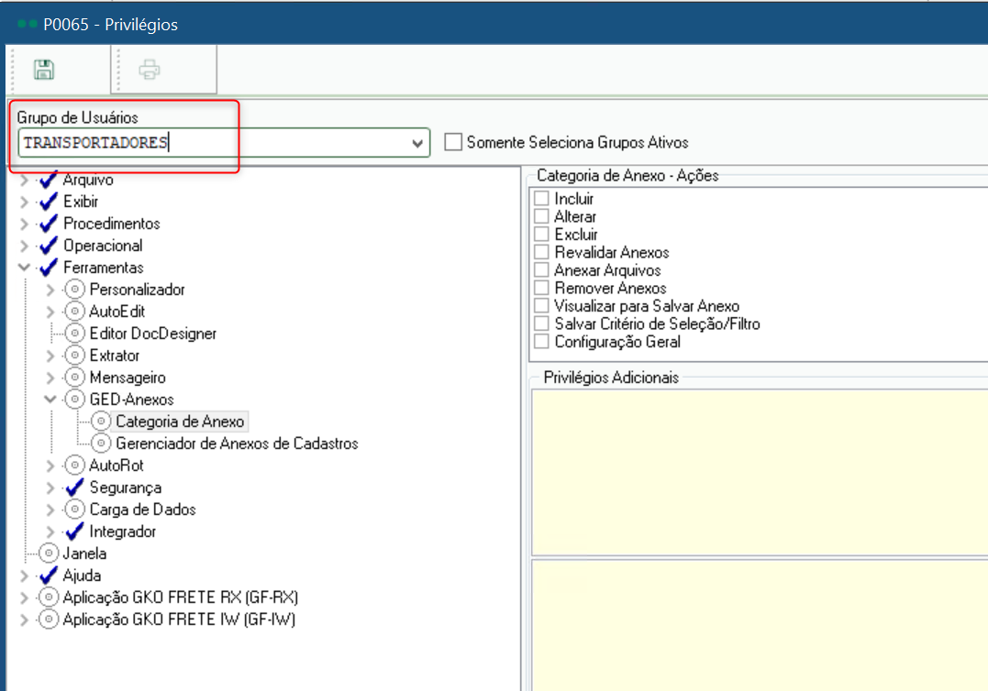
Task: Expand the Personalizador tree node
Action: point(50,291)
